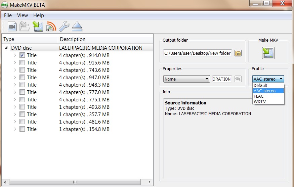The image size is (294, 187).
Task: Choose Default in the profile list
Action: [x=268, y=86]
